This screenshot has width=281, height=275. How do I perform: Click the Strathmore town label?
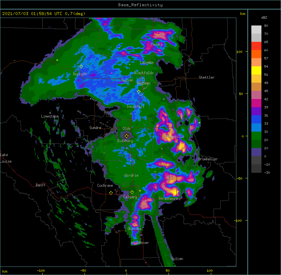[x=168, y=199]
